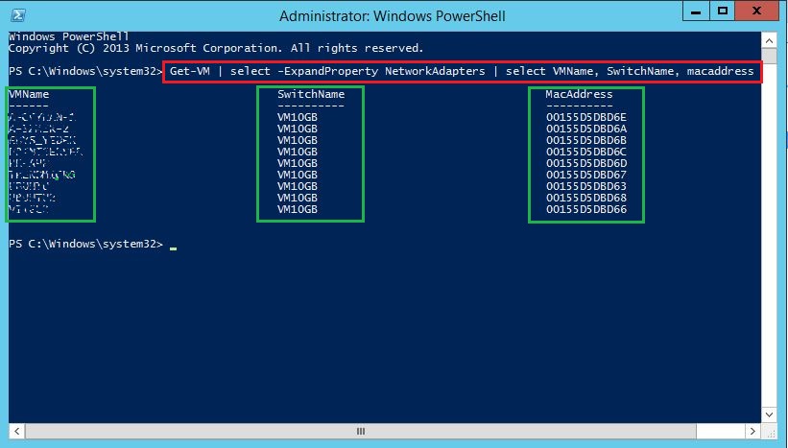This screenshot has height=448, width=788.
Task: Click the bottom 'PS C:\Windows\system32>' prompt
Action: 86,244
